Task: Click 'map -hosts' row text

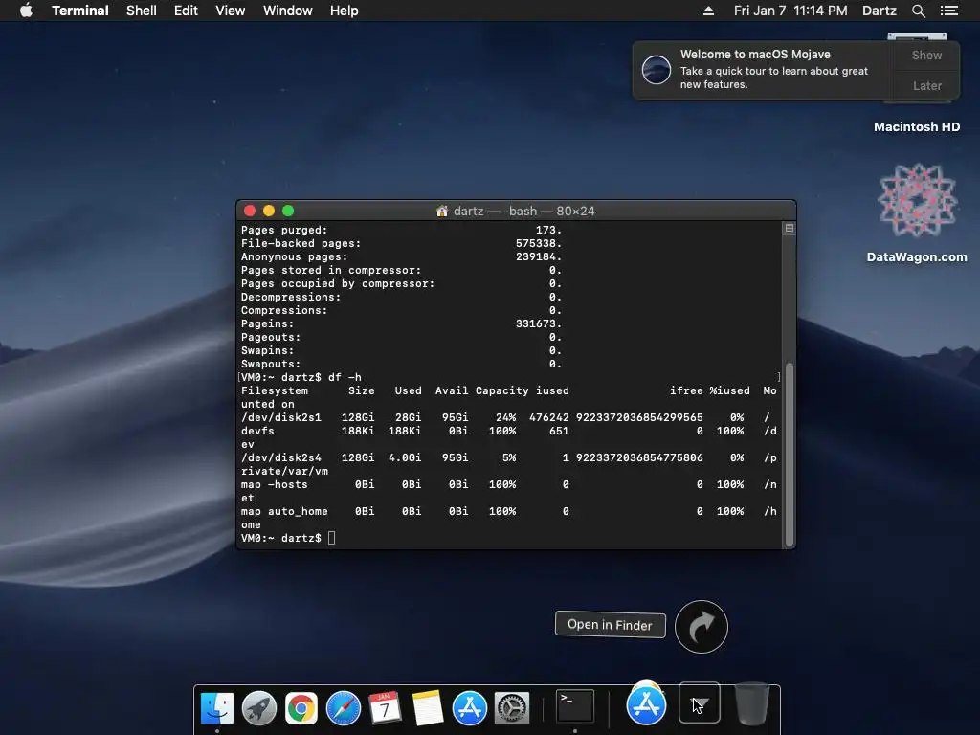Action: point(275,485)
